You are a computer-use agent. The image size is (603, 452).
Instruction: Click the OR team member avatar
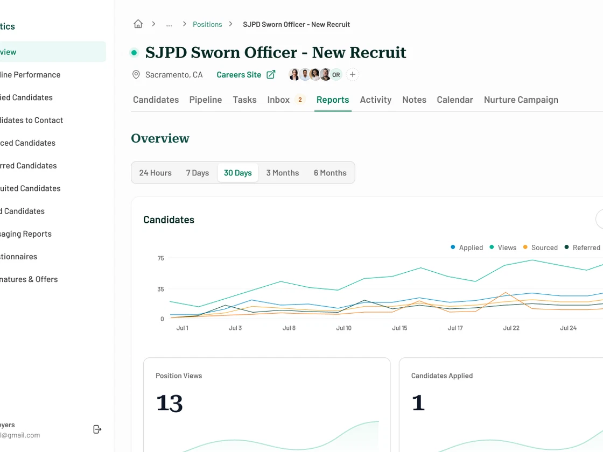(336, 75)
